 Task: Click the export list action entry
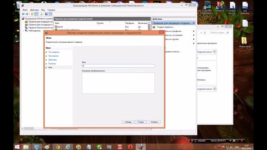[x=172, y=51]
